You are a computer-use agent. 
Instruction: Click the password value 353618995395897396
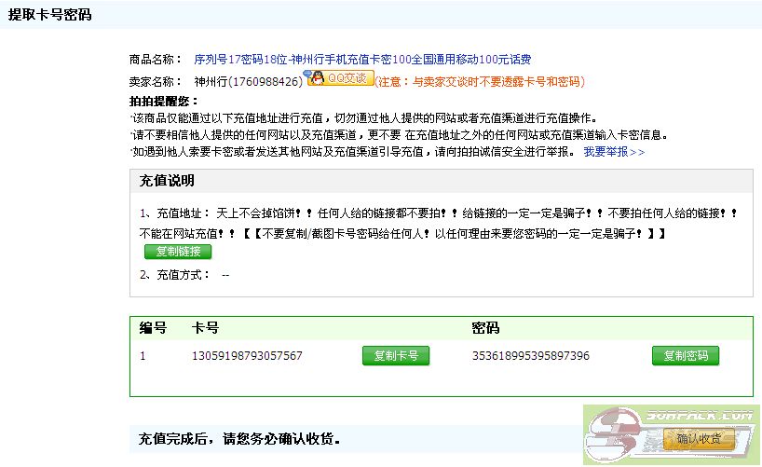531,356
